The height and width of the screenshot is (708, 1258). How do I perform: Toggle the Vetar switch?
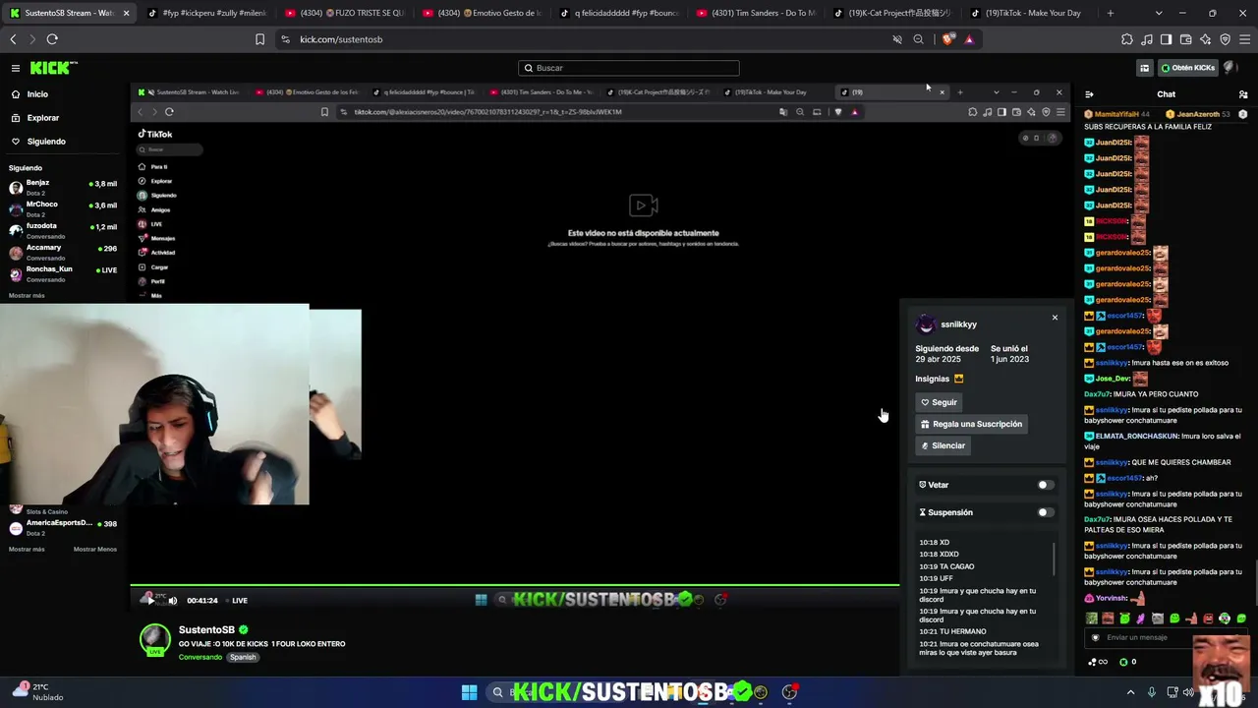click(x=1046, y=485)
